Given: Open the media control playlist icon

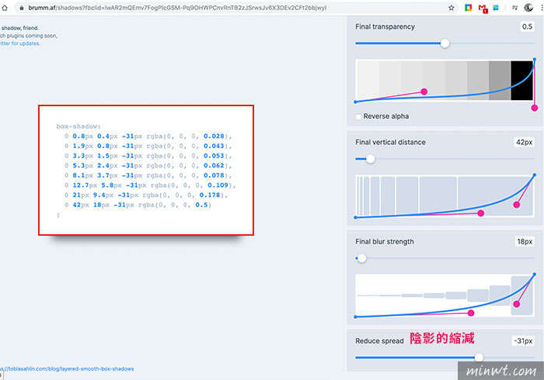Looking at the screenshot, I should [514, 8].
